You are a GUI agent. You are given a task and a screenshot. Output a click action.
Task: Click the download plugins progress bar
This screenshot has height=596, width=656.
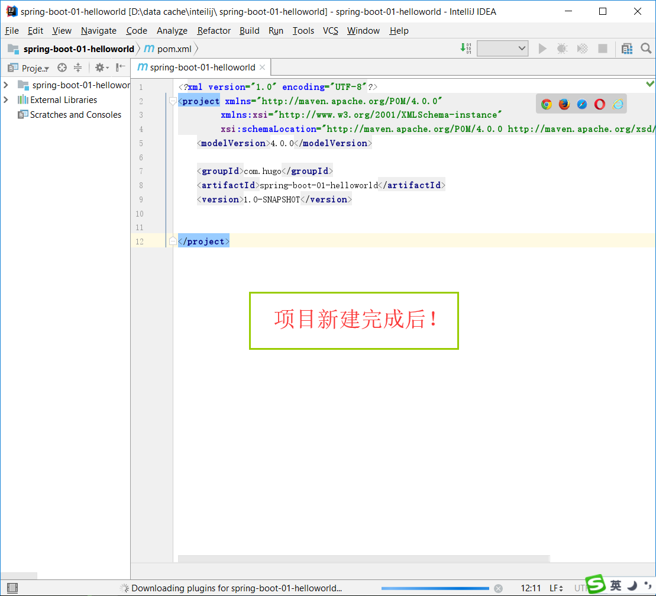pyautogui.click(x=435, y=588)
